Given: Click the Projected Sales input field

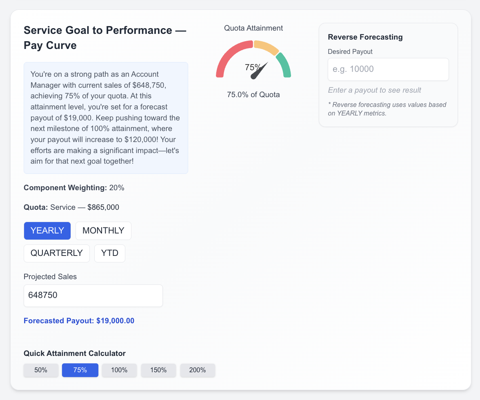Looking at the screenshot, I should click(x=93, y=296).
